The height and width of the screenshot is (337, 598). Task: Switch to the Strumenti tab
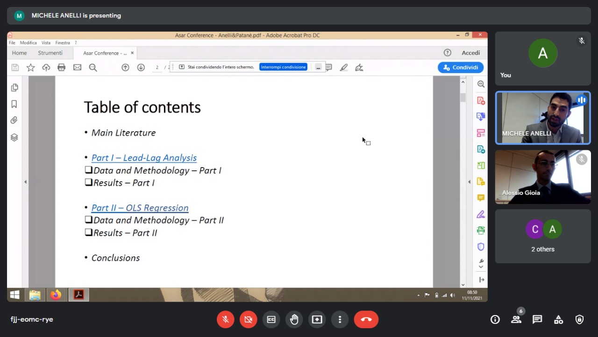tap(50, 53)
